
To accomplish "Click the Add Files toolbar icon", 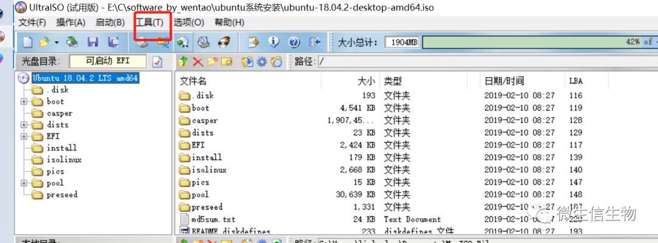I will pos(253,42).
